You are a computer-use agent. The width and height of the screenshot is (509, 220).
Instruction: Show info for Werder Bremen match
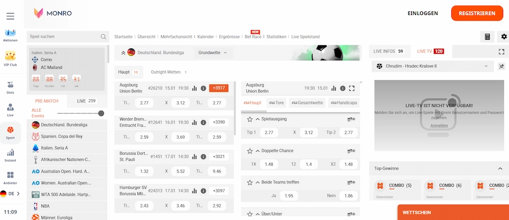click(203, 122)
